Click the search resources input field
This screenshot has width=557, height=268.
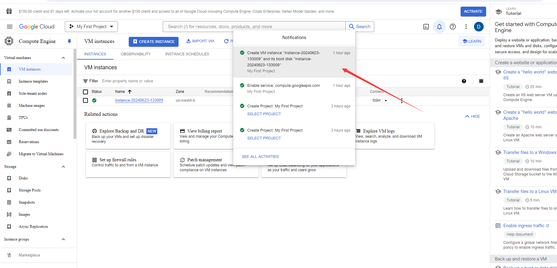(x=254, y=27)
